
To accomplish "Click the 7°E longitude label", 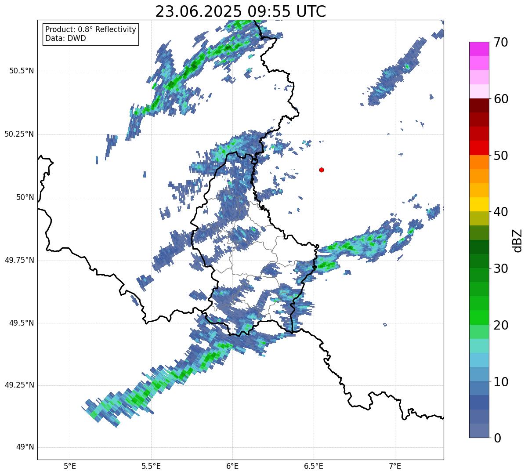I will point(395,466).
